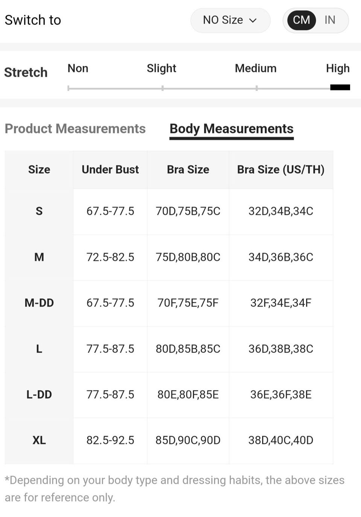Open the Product Measurements tab
The width and height of the screenshot is (361, 517).
coord(75,129)
